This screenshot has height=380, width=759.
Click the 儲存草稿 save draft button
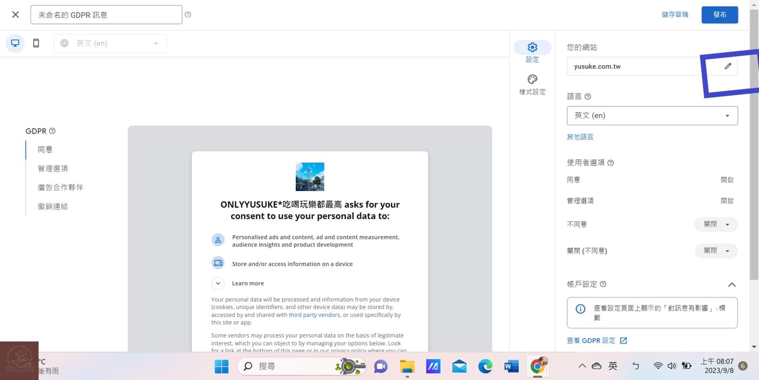[x=675, y=15]
